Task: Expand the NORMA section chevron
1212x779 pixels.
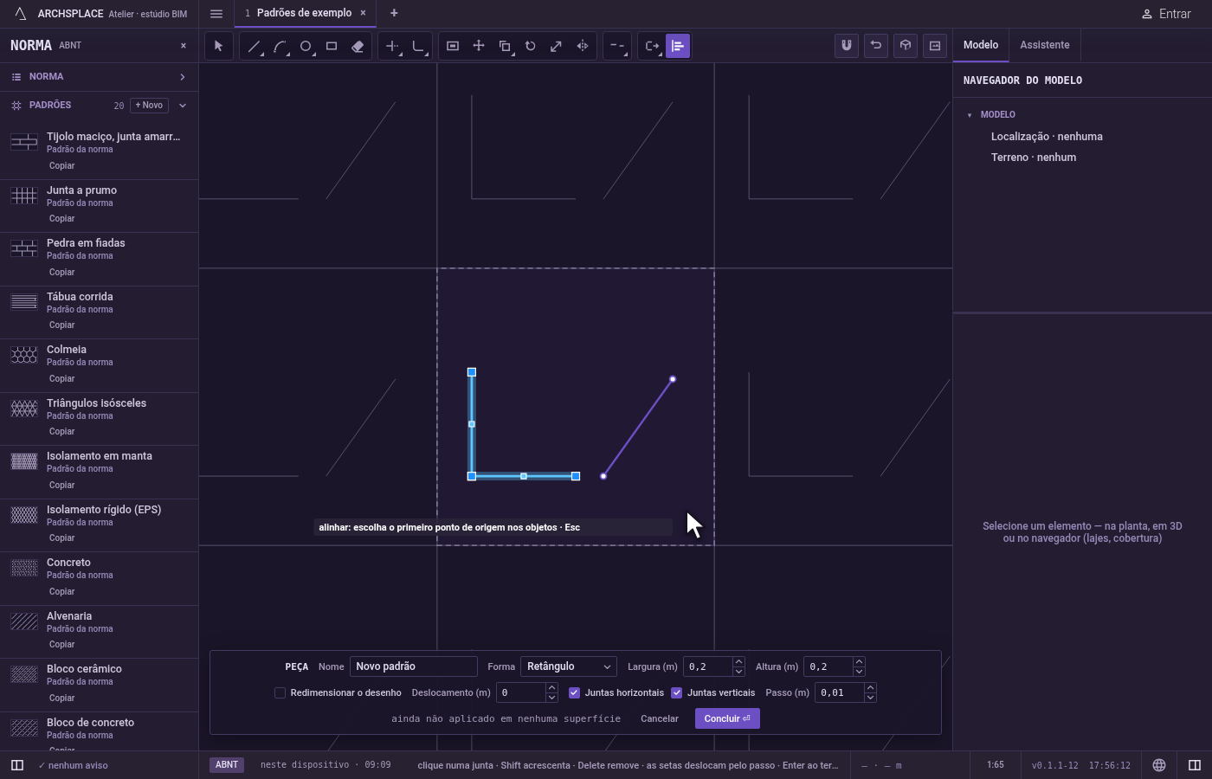Action: [183, 77]
